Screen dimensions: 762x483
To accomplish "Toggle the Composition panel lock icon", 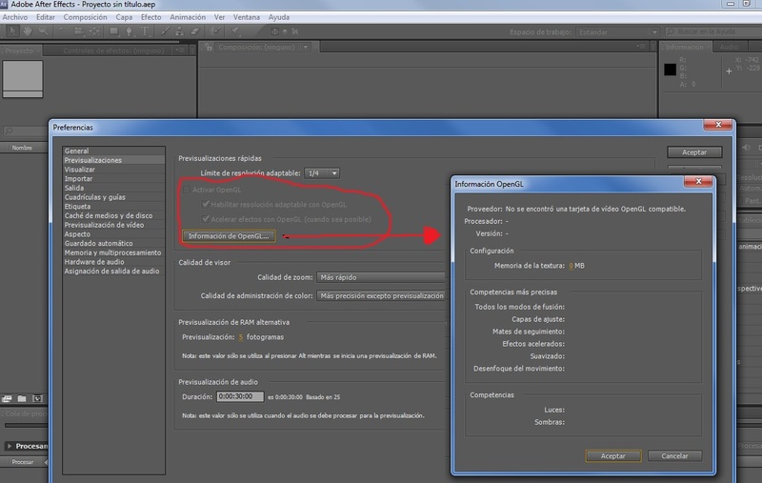I will [x=209, y=47].
